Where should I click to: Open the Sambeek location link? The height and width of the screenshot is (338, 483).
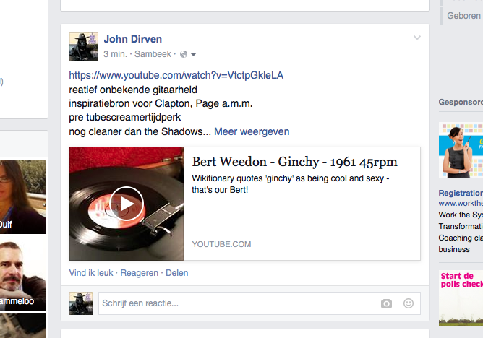(x=153, y=54)
